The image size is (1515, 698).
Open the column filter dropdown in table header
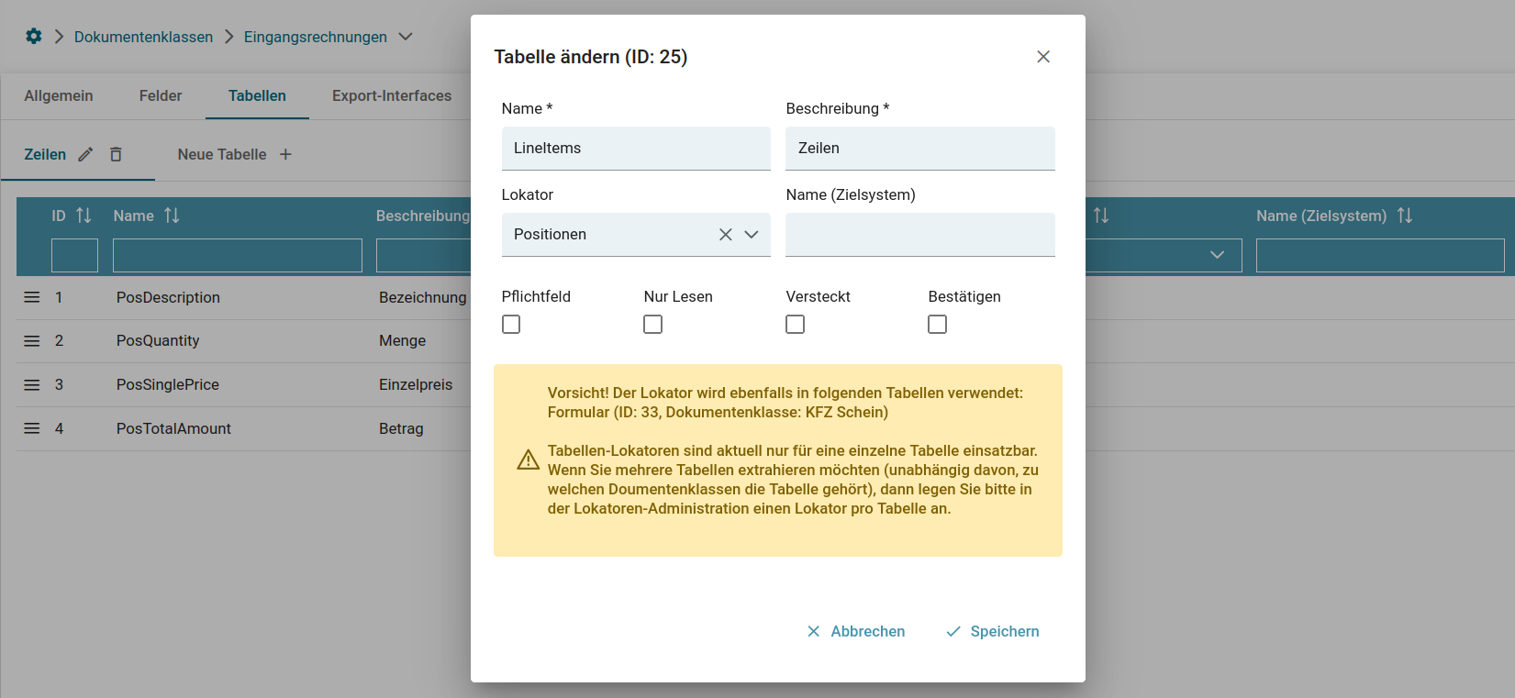click(1217, 255)
